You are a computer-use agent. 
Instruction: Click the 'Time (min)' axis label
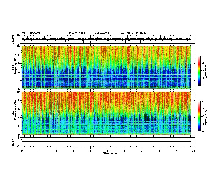pyautogui.click(x=110, y=153)
